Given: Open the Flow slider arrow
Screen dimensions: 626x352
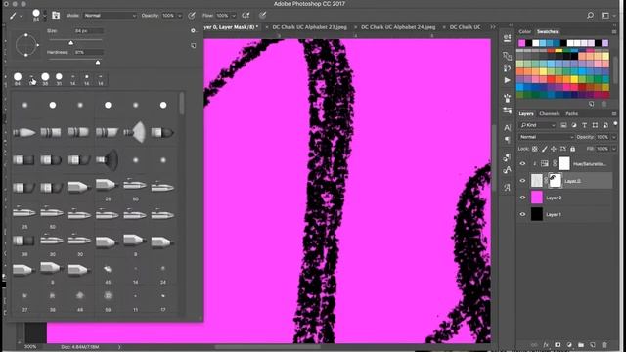Looking at the screenshot, I should (x=234, y=16).
